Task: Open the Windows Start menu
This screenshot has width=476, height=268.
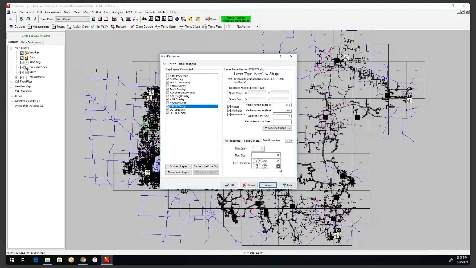Action: pyautogui.click(x=11, y=260)
